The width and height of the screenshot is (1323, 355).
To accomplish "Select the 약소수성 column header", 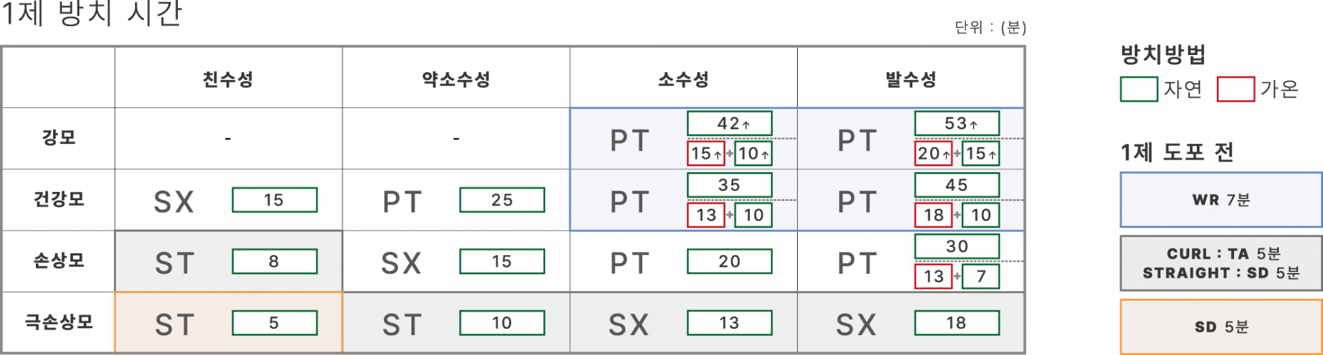I will (x=455, y=79).
